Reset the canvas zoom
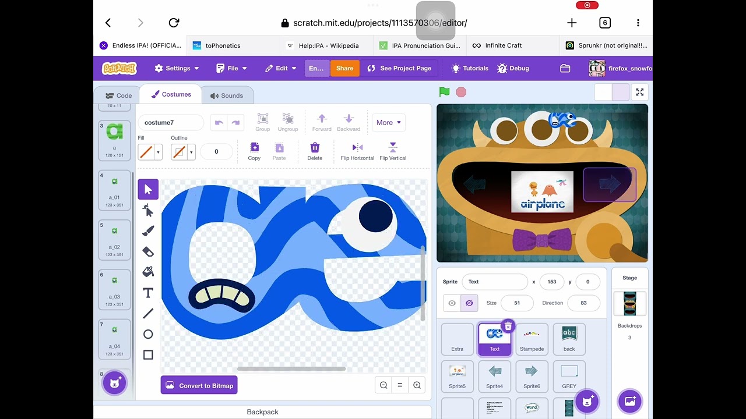 pyautogui.click(x=400, y=385)
